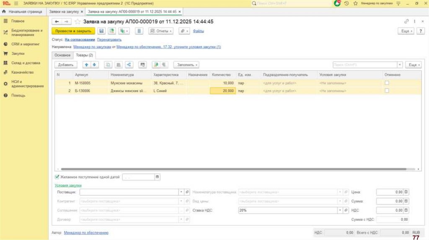429x240 pixels.
Task: Select quantity cell 20,000 in row 2
Action: pyautogui.click(x=223, y=91)
